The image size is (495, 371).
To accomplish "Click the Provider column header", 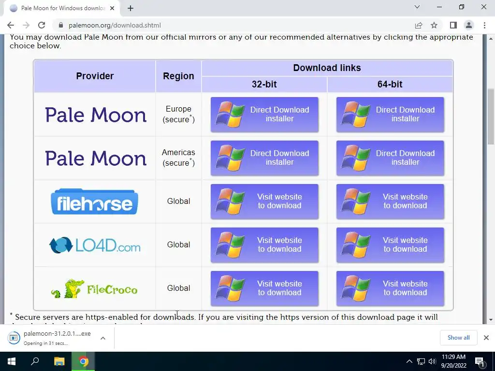I will (95, 76).
